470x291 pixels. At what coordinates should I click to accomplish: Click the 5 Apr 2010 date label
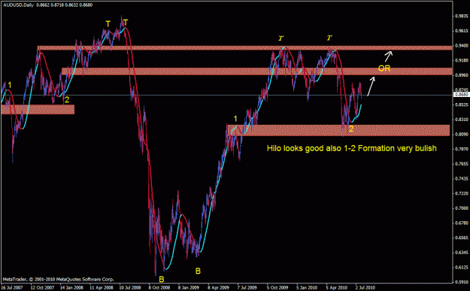(x=337, y=287)
